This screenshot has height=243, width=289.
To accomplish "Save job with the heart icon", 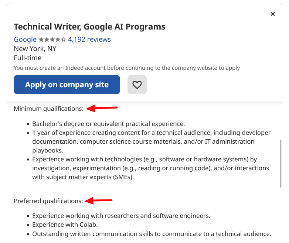I will [x=137, y=85].
